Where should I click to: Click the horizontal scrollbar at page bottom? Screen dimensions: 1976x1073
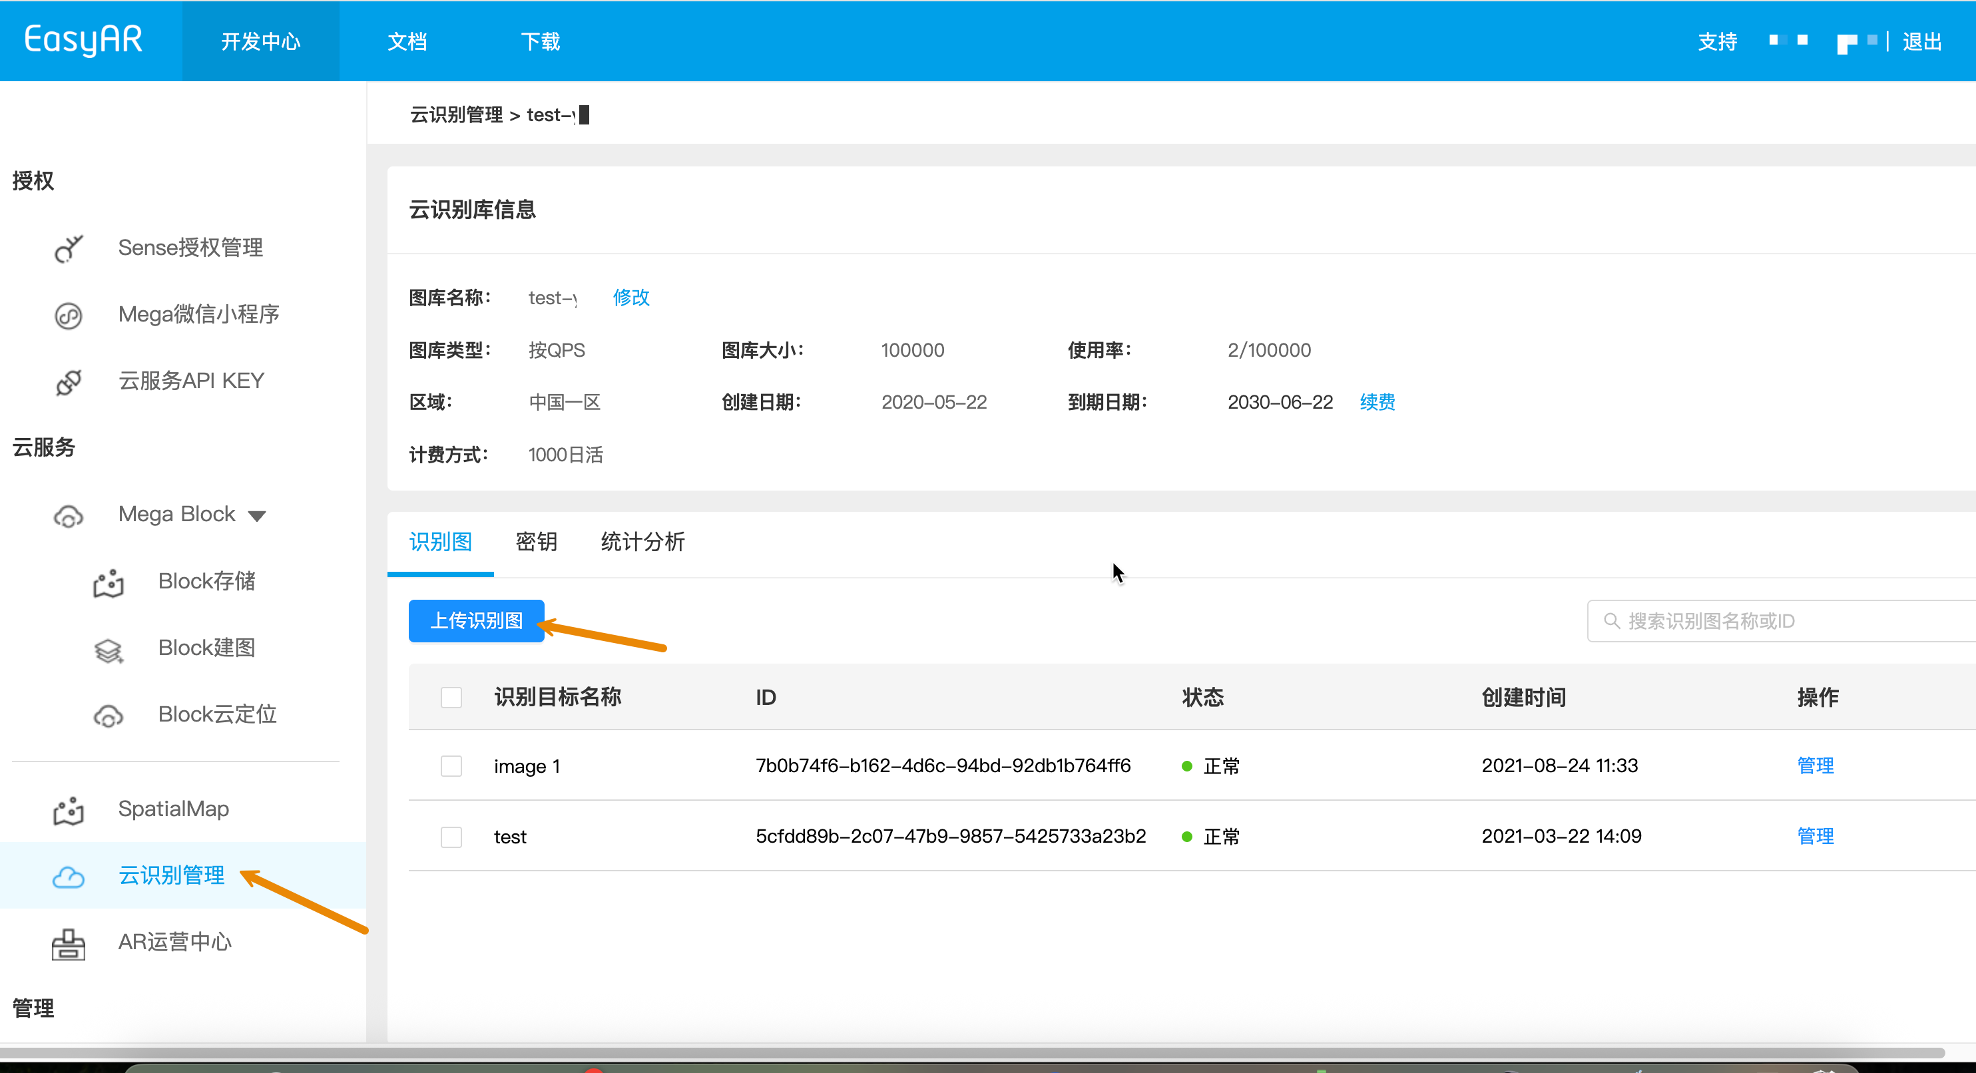[971, 1052]
